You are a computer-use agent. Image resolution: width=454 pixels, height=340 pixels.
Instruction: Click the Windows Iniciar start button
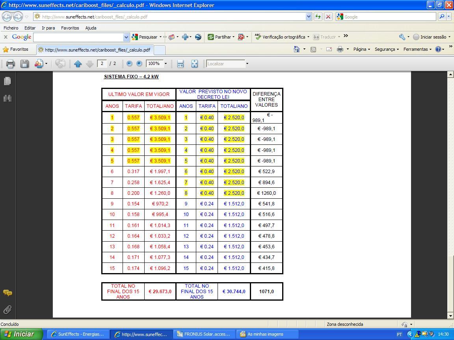[21, 334]
